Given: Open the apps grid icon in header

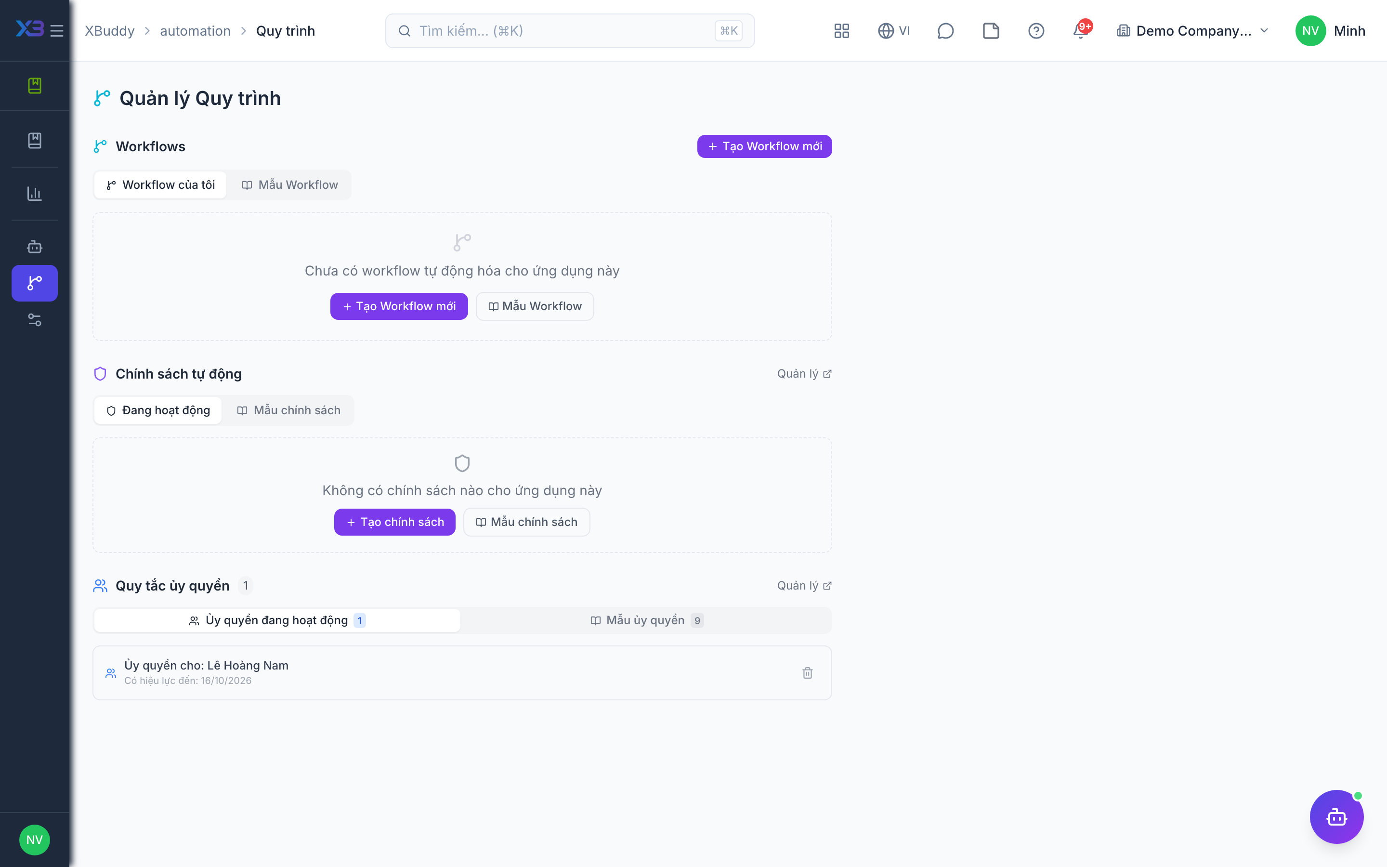Looking at the screenshot, I should [x=841, y=31].
